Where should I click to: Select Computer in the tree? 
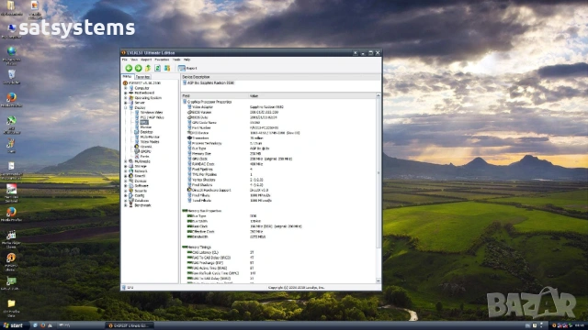141,88
